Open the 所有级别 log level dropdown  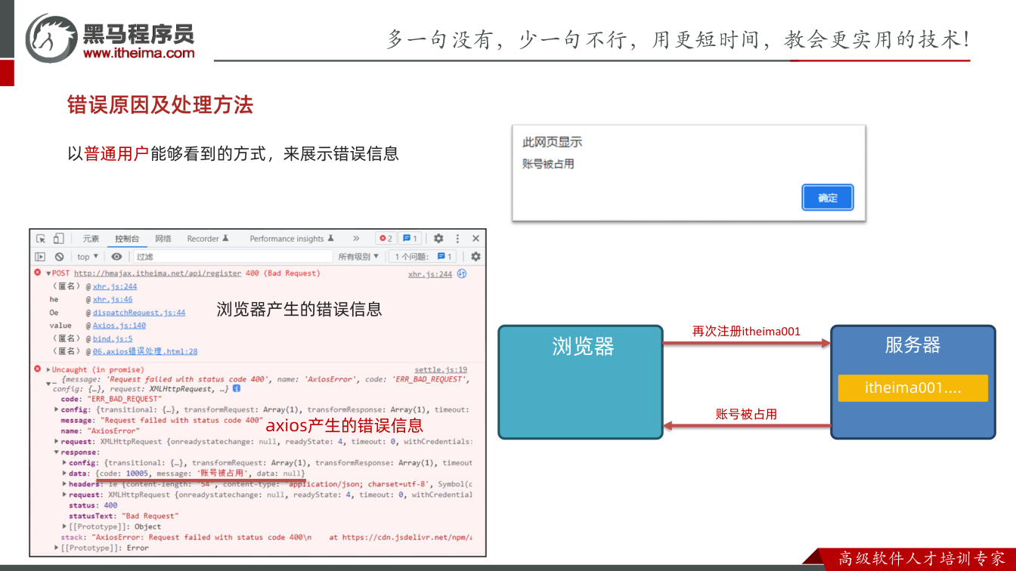[358, 257]
